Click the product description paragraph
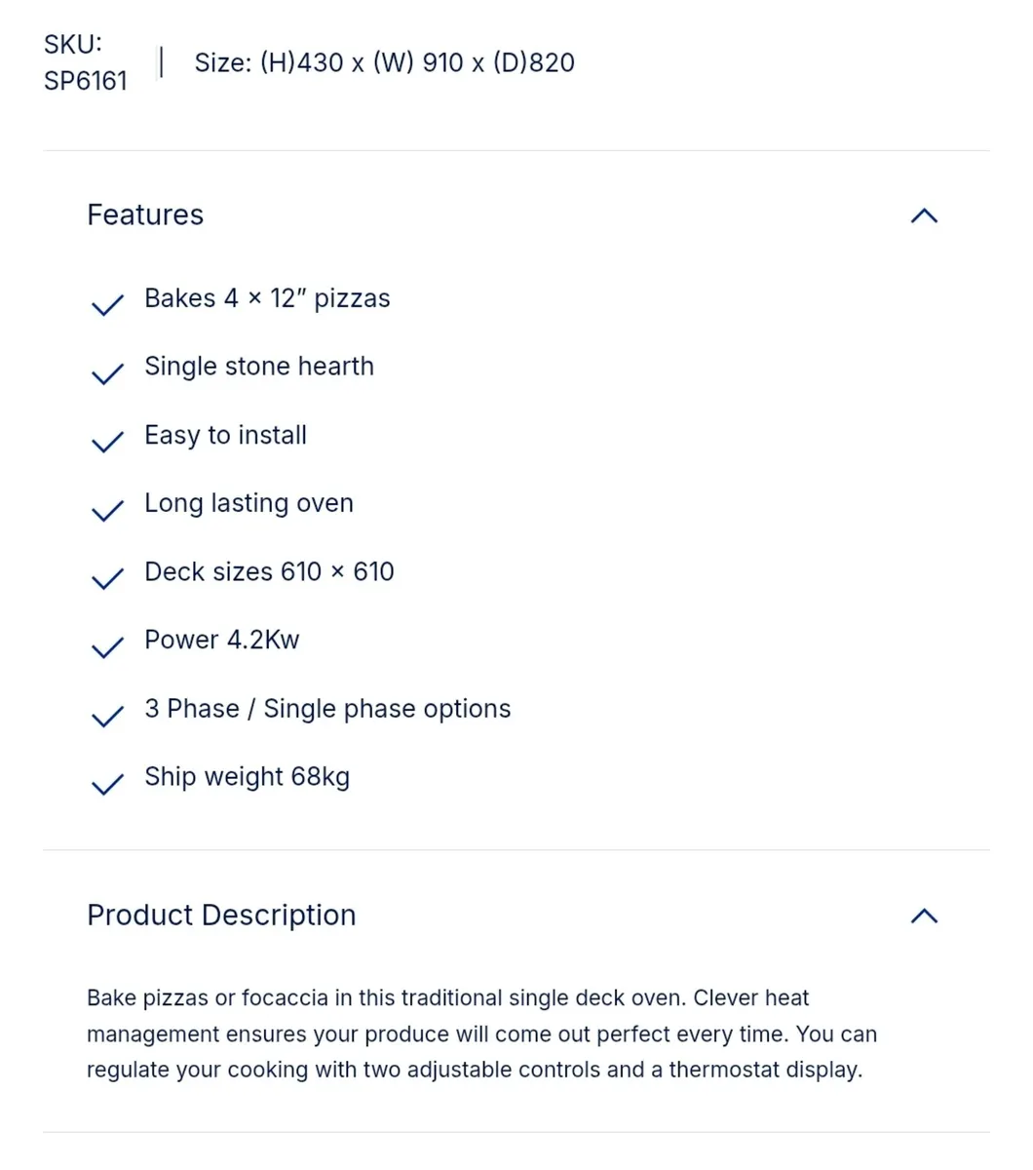The width and height of the screenshot is (1033, 1170). (x=482, y=1033)
